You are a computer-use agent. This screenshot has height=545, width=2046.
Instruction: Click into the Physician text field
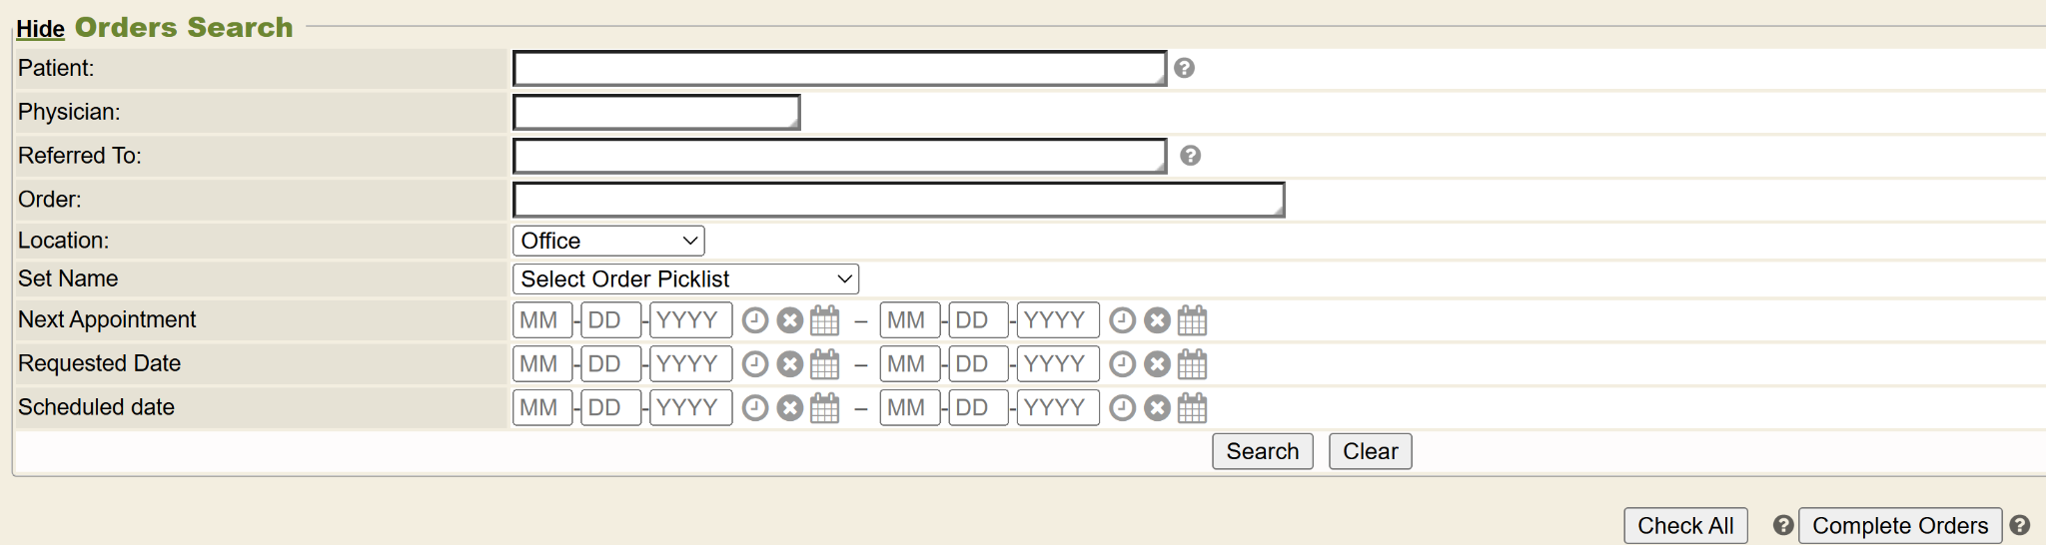(656, 113)
